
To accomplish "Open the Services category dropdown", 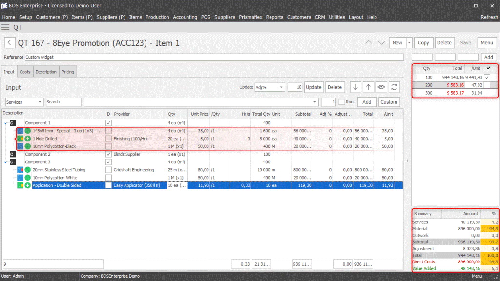I will coord(40,102).
